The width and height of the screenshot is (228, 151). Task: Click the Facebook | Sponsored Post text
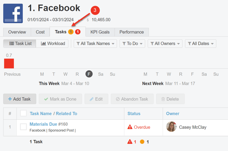[x=53, y=130]
